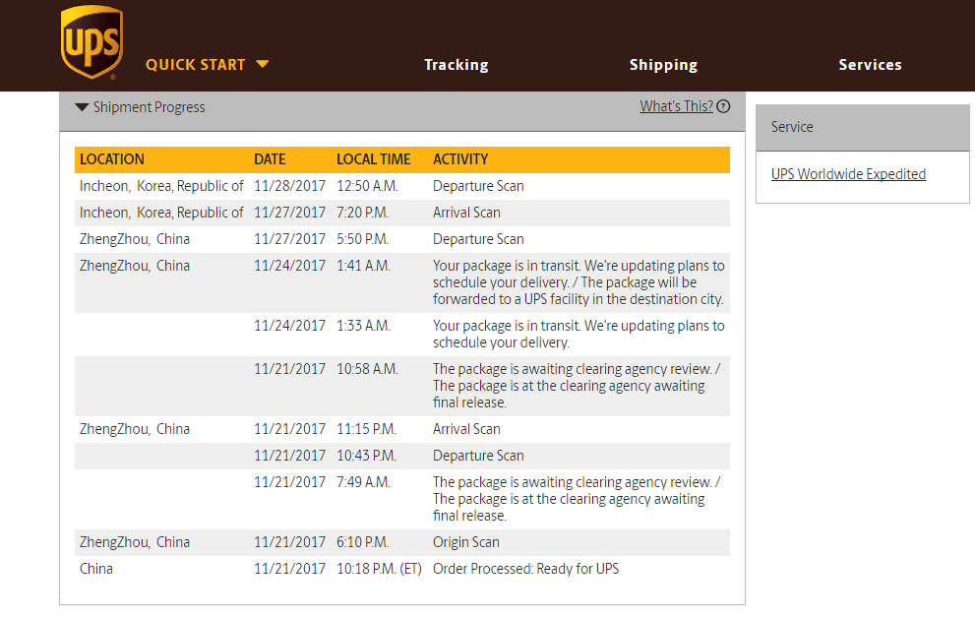Select the 7:20 P.M. time cell
Image resolution: width=975 pixels, height=618 pixels.
coord(362,213)
